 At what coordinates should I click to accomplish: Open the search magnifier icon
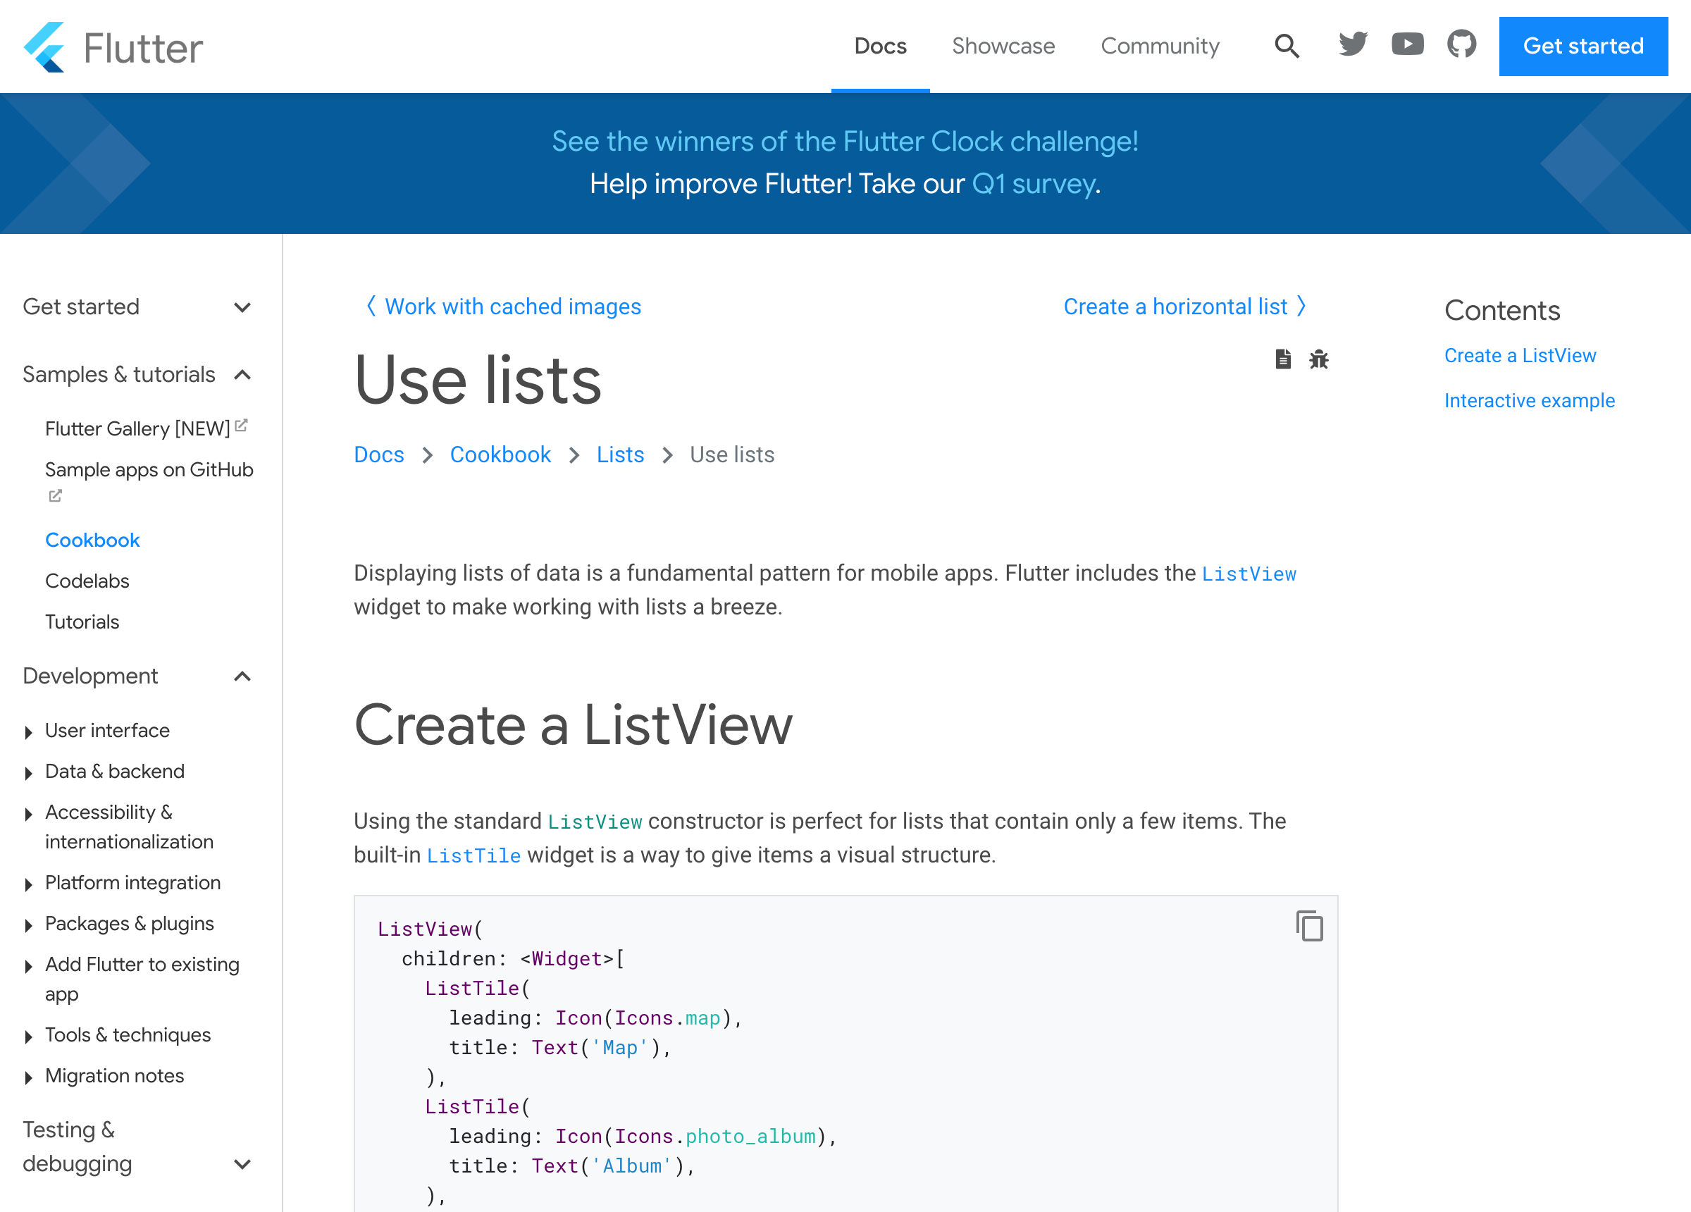point(1287,47)
